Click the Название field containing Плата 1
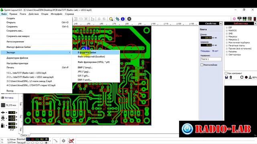Viewport: 257px width, 144px height. click(211, 59)
